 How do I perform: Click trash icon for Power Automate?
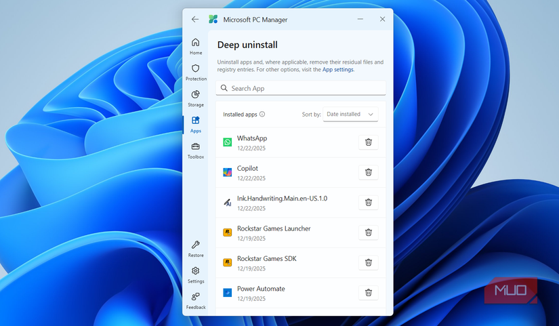pyautogui.click(x=368, y=292)
